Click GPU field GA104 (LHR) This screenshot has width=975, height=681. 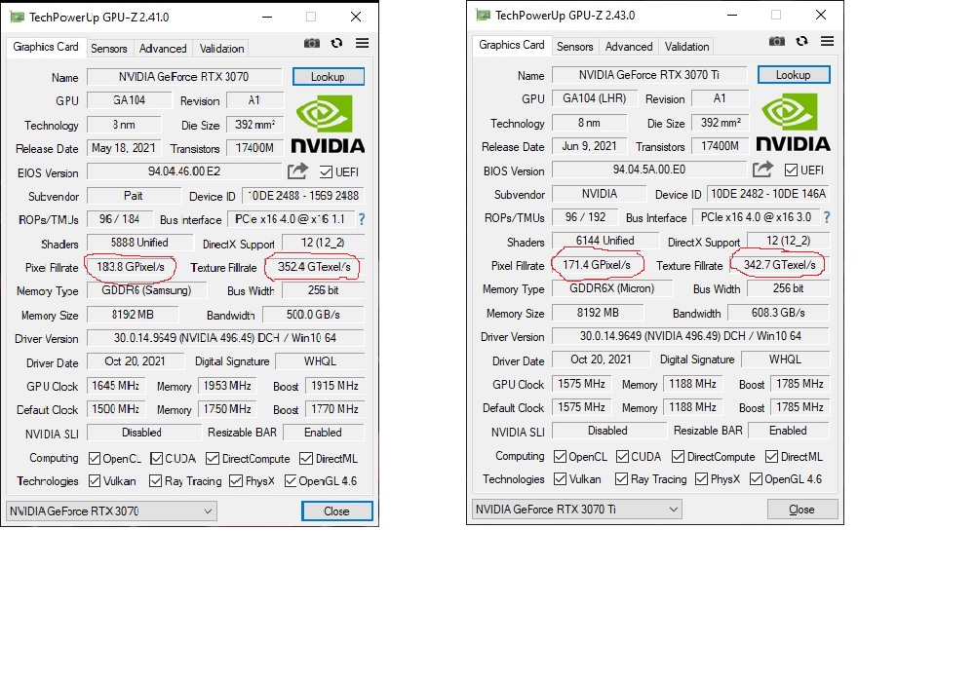[x=595, y=98]
